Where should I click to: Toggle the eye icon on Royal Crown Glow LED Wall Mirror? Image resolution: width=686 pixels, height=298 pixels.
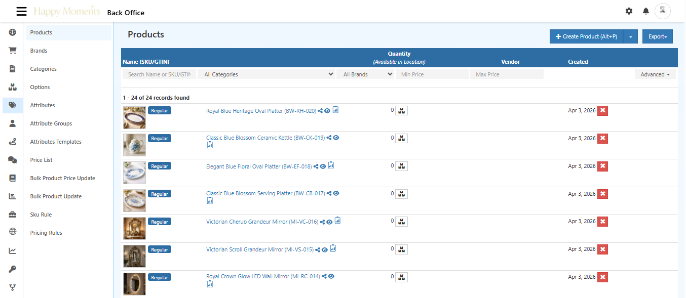331,276
